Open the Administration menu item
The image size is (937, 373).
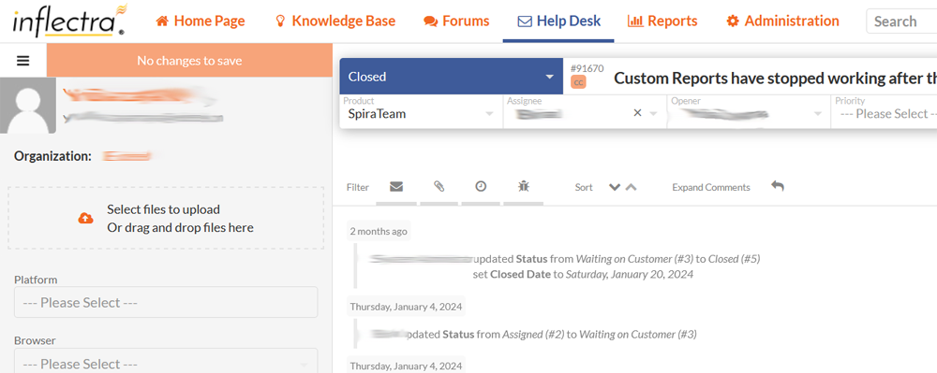[x=782, y=21]
